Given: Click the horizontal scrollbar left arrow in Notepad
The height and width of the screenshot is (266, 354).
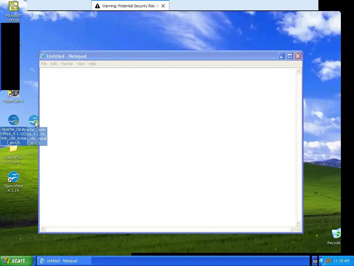Looking at the screenshot, I should coord(43,229).
